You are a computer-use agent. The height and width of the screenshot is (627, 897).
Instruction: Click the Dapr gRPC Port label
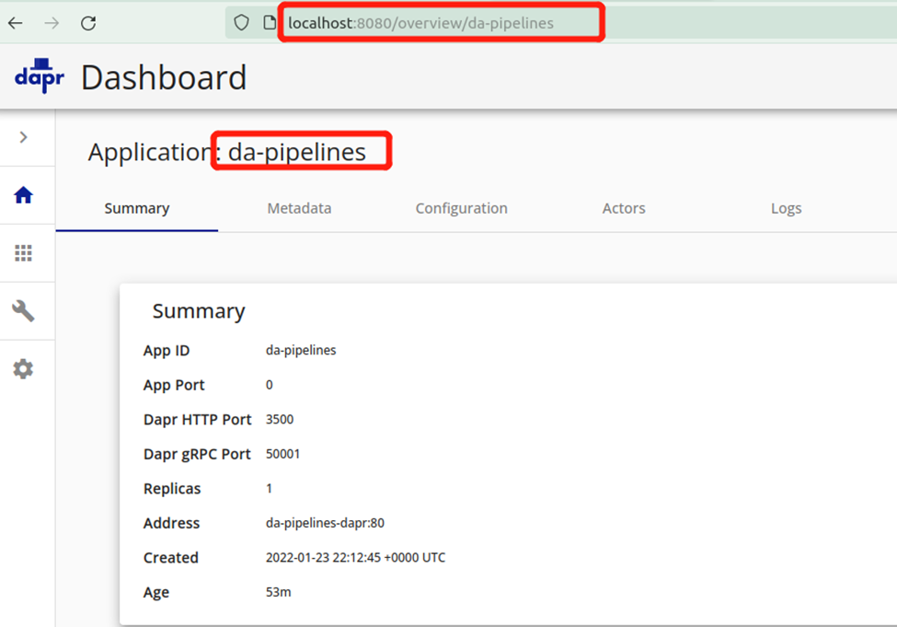(197, 454)
